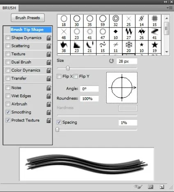
Task: Open the Brush panel flyout menu
Action: 170,8
